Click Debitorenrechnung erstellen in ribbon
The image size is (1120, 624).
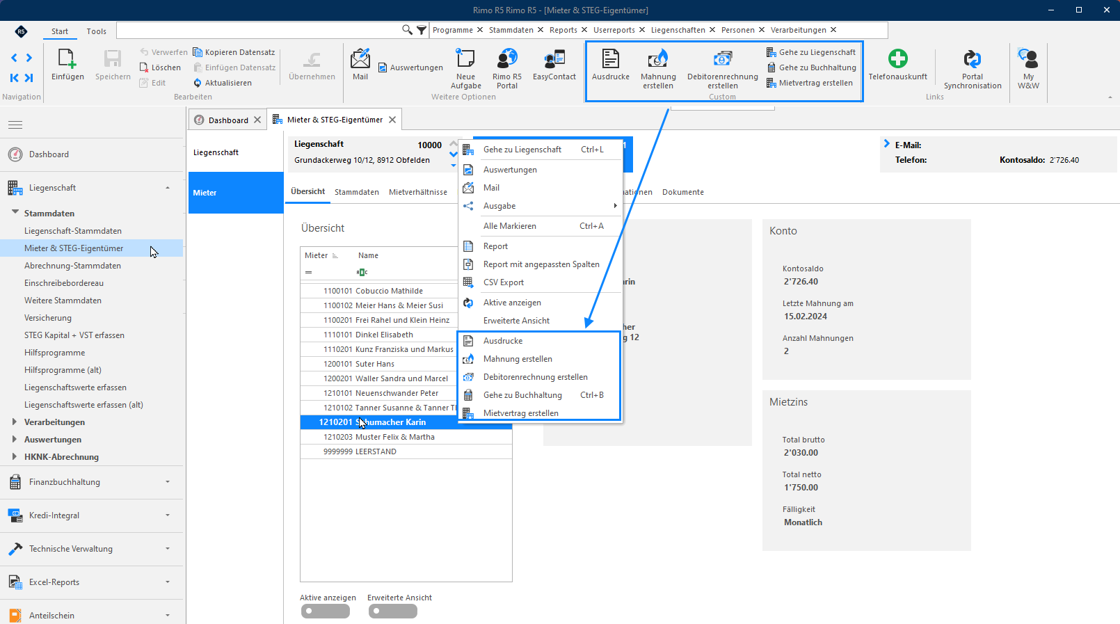pyautogui.click(x=723, y=69)
